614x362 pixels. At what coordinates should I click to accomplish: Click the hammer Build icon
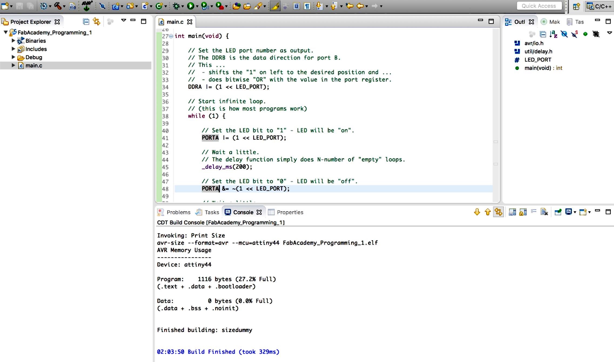coord(58,6)
